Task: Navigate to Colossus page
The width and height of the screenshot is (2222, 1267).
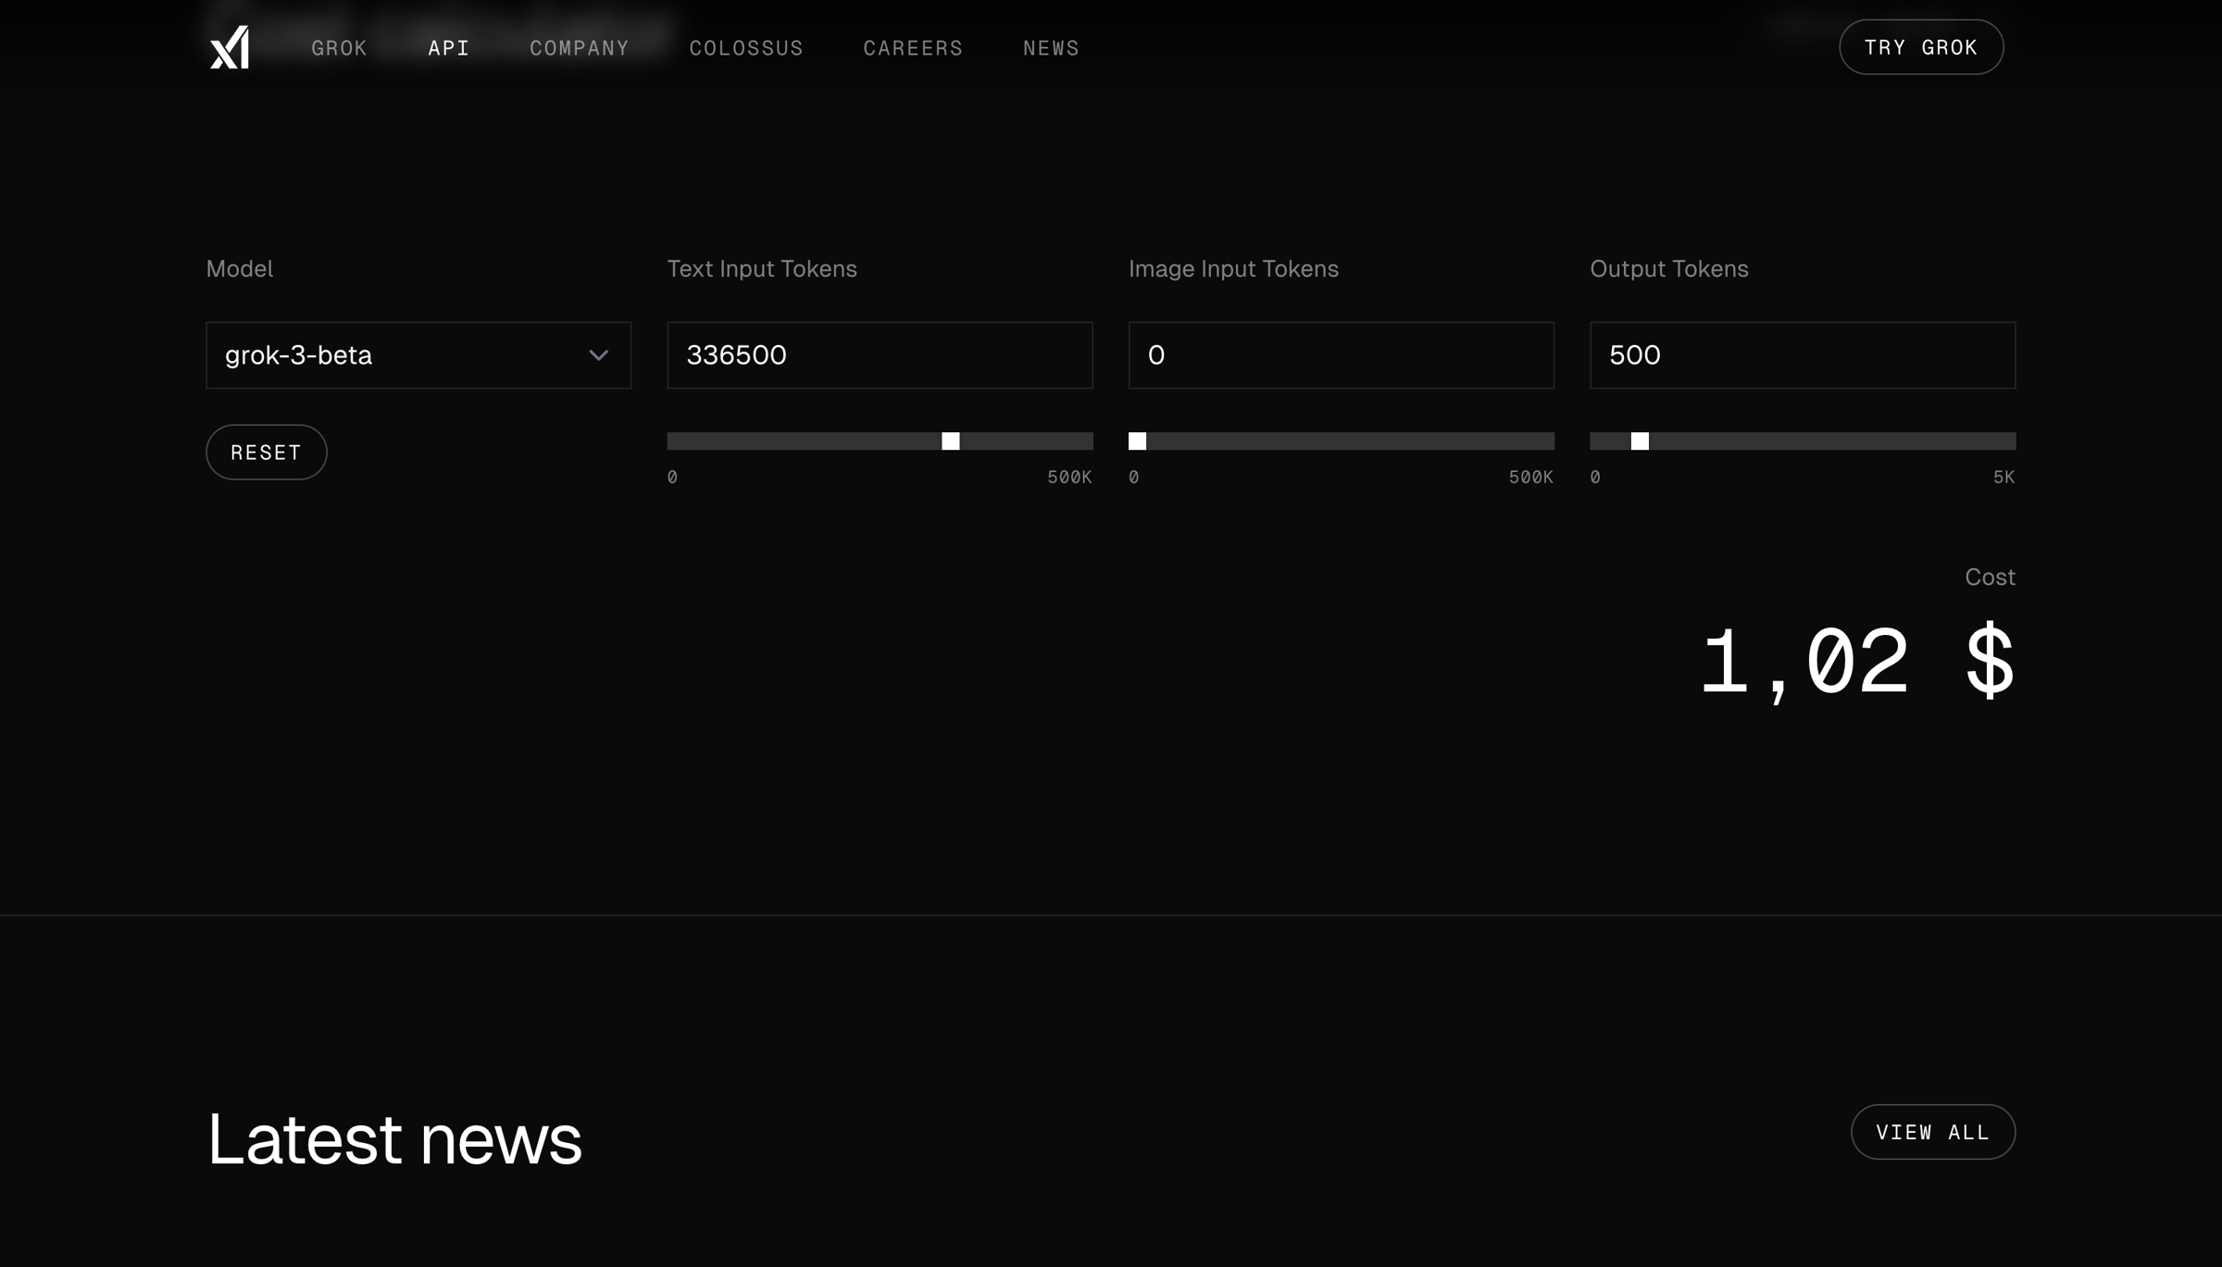Action: click(x=746, y=47)
